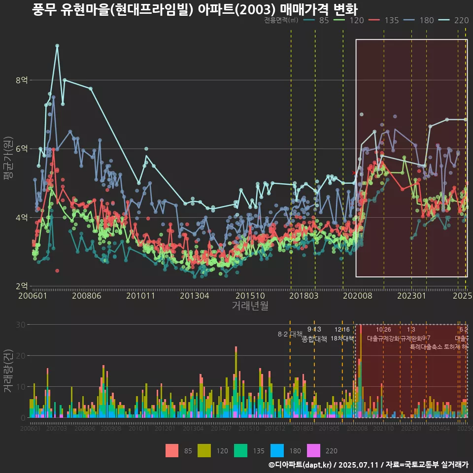Click the source credit '디아파트(dapt.kr)' text
Image resolution: width=473 pixels, height=473 pixels.
click(x=303, y=465)
